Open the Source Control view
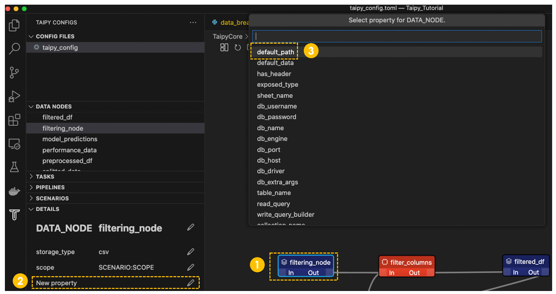Viewport: 556px width, 294px height. click(14, 73)
